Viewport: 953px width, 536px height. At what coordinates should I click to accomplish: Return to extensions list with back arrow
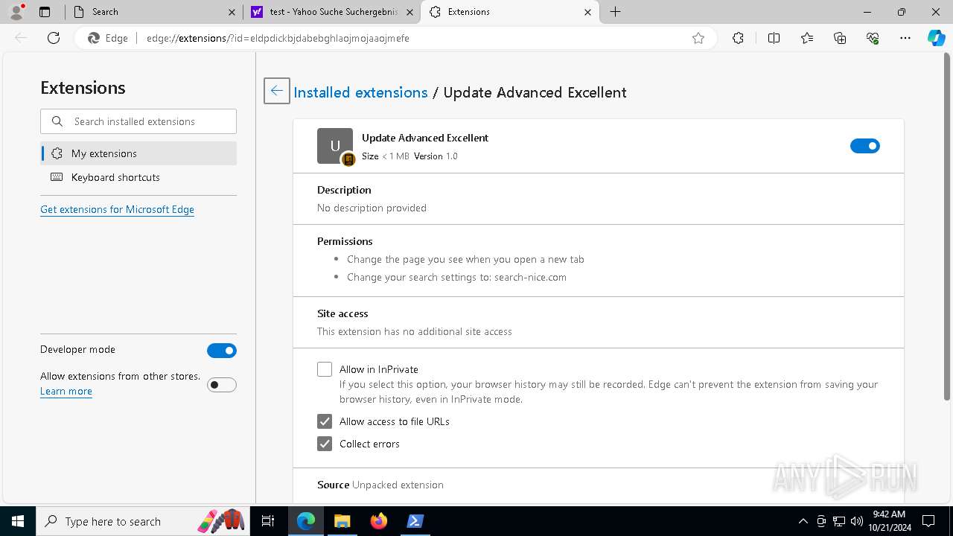click(277, 91)
